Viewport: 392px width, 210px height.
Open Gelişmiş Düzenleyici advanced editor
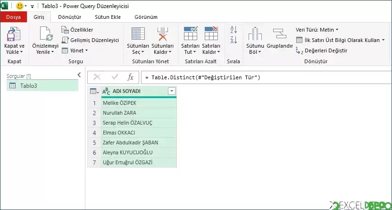pos(90,40)
